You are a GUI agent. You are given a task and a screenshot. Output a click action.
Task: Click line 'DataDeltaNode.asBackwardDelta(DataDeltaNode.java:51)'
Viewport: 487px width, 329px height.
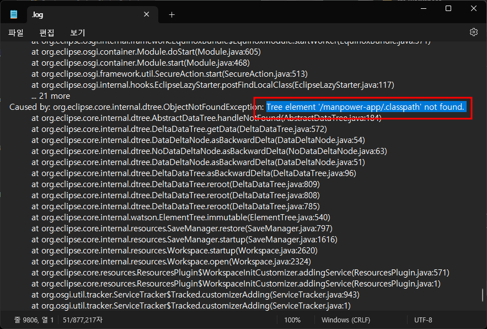pos(198,162)
